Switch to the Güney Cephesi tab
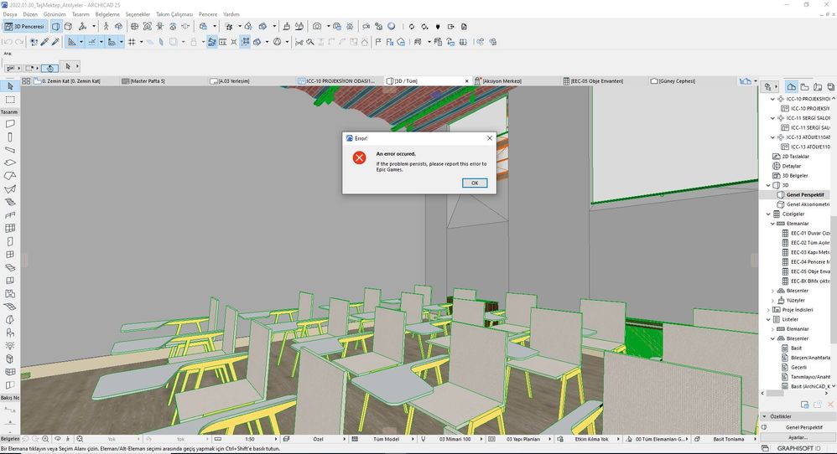The height and width of the screenshot is (454, 837). point(676,81)
